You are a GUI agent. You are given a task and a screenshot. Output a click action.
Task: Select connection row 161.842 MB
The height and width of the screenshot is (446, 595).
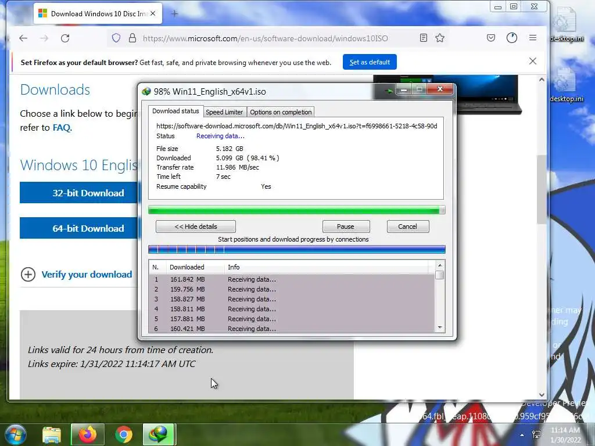tap(292, 279)
